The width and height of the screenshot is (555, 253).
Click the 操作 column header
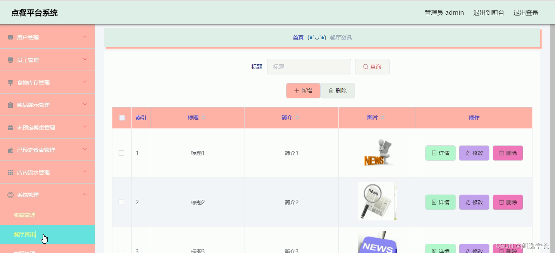[x=474, y=118]
